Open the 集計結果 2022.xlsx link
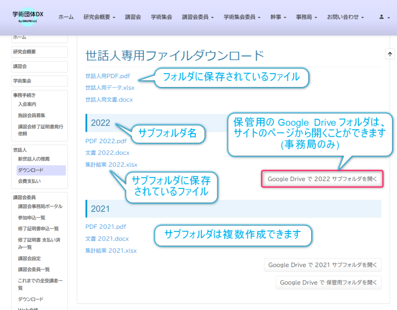Viewport: 397px width, 310px height. pos(111,164)
